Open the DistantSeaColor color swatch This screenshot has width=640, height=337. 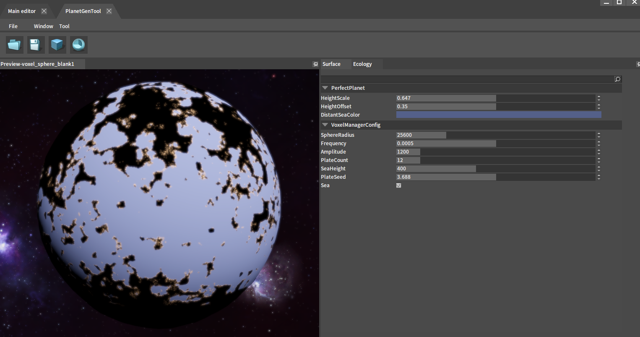click(498, 115)
